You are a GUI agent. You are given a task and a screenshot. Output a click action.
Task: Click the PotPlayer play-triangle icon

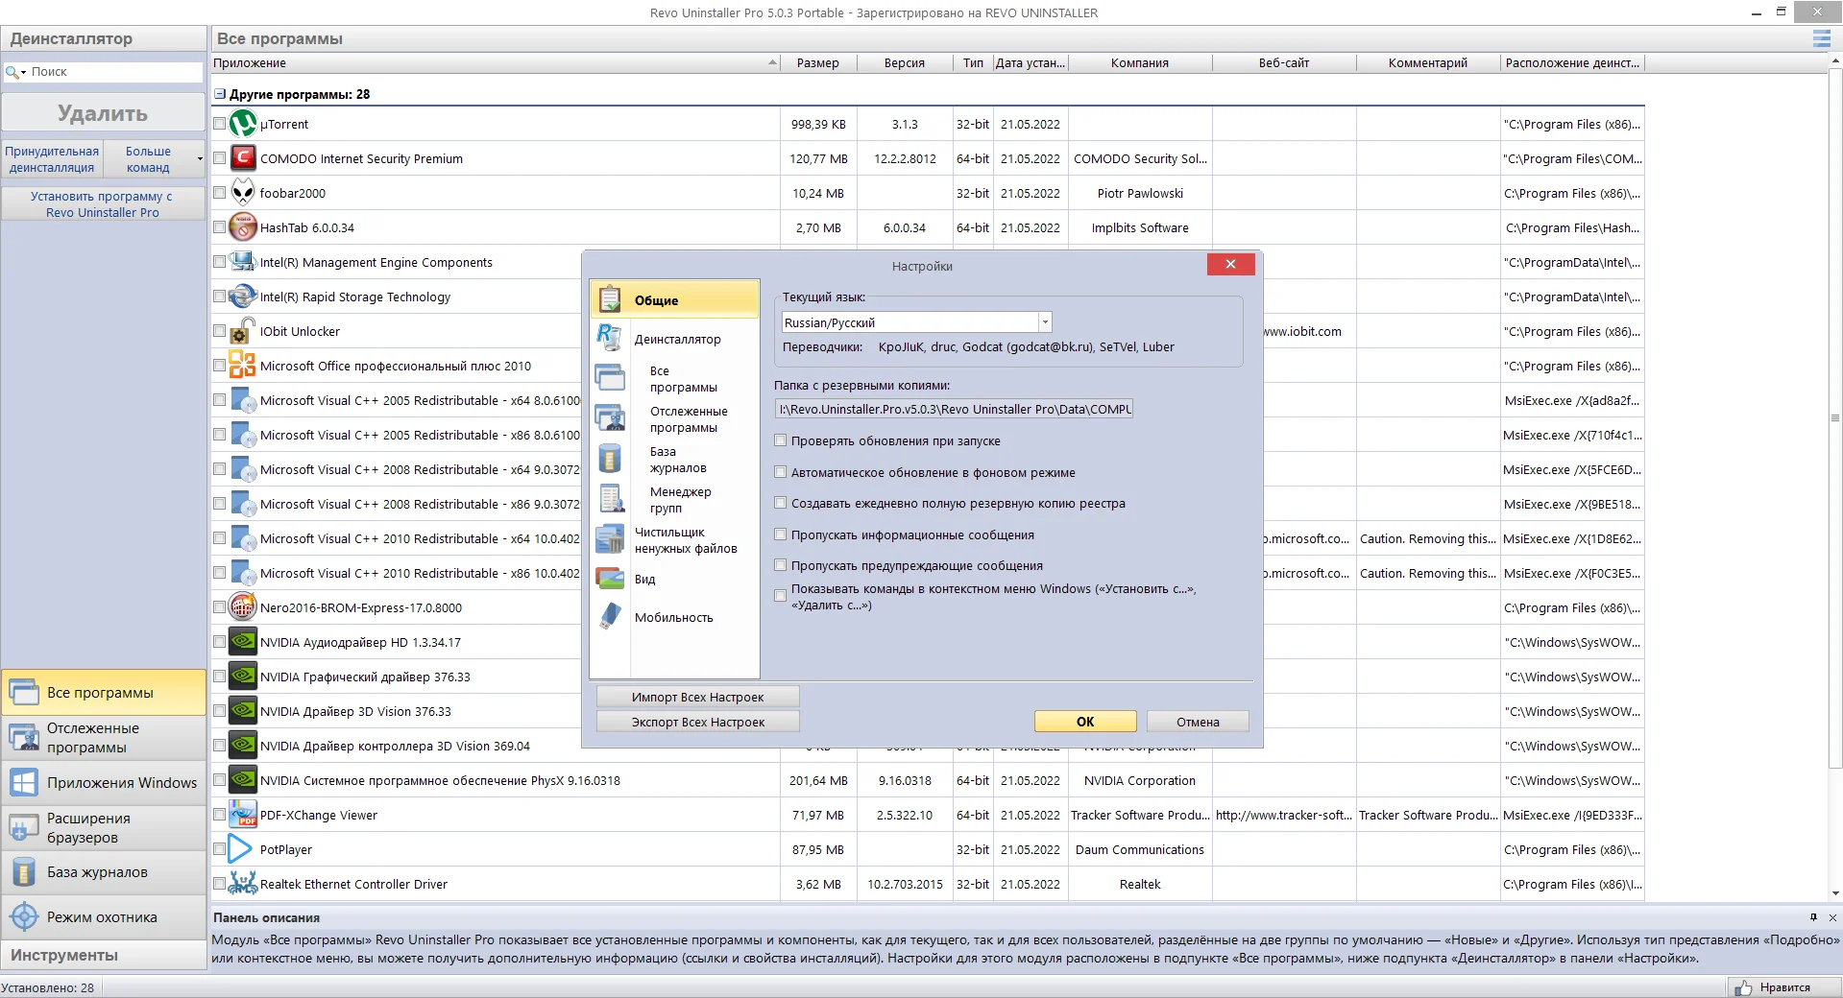tap(241, 849)
